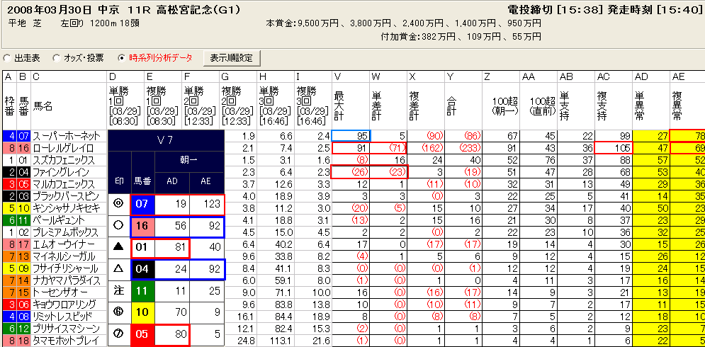The width and height of the screenshot is (705, 347).
Task: Click green horse number 11 in V7 panel
Action: click(142, 291)
